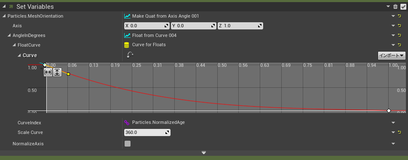Viewport: 408px width, 160px height.
Task: Click the fit curve vertically button
Action: click(x=57, y=72)
